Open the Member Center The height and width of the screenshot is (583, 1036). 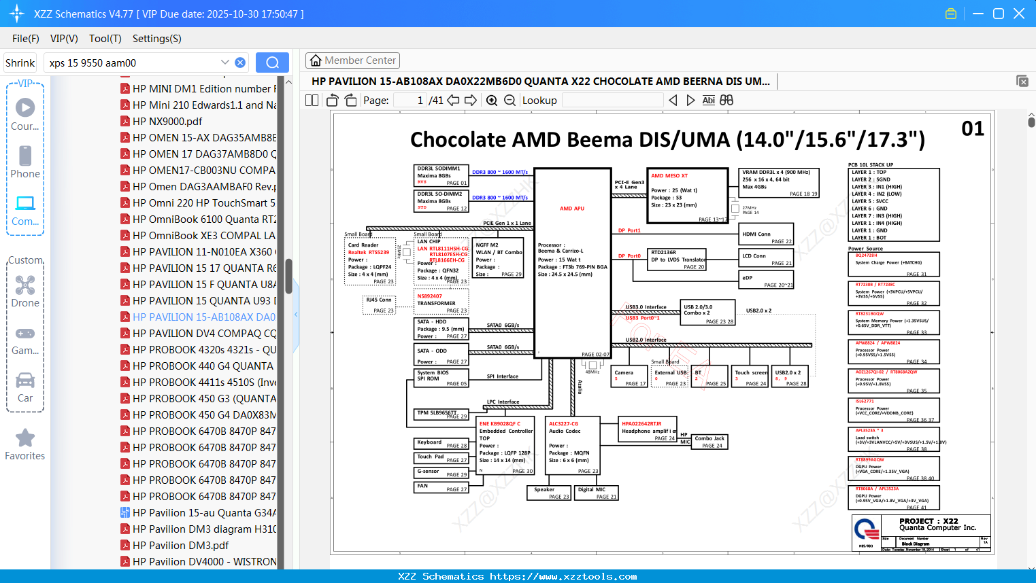(x=352, y=60)
